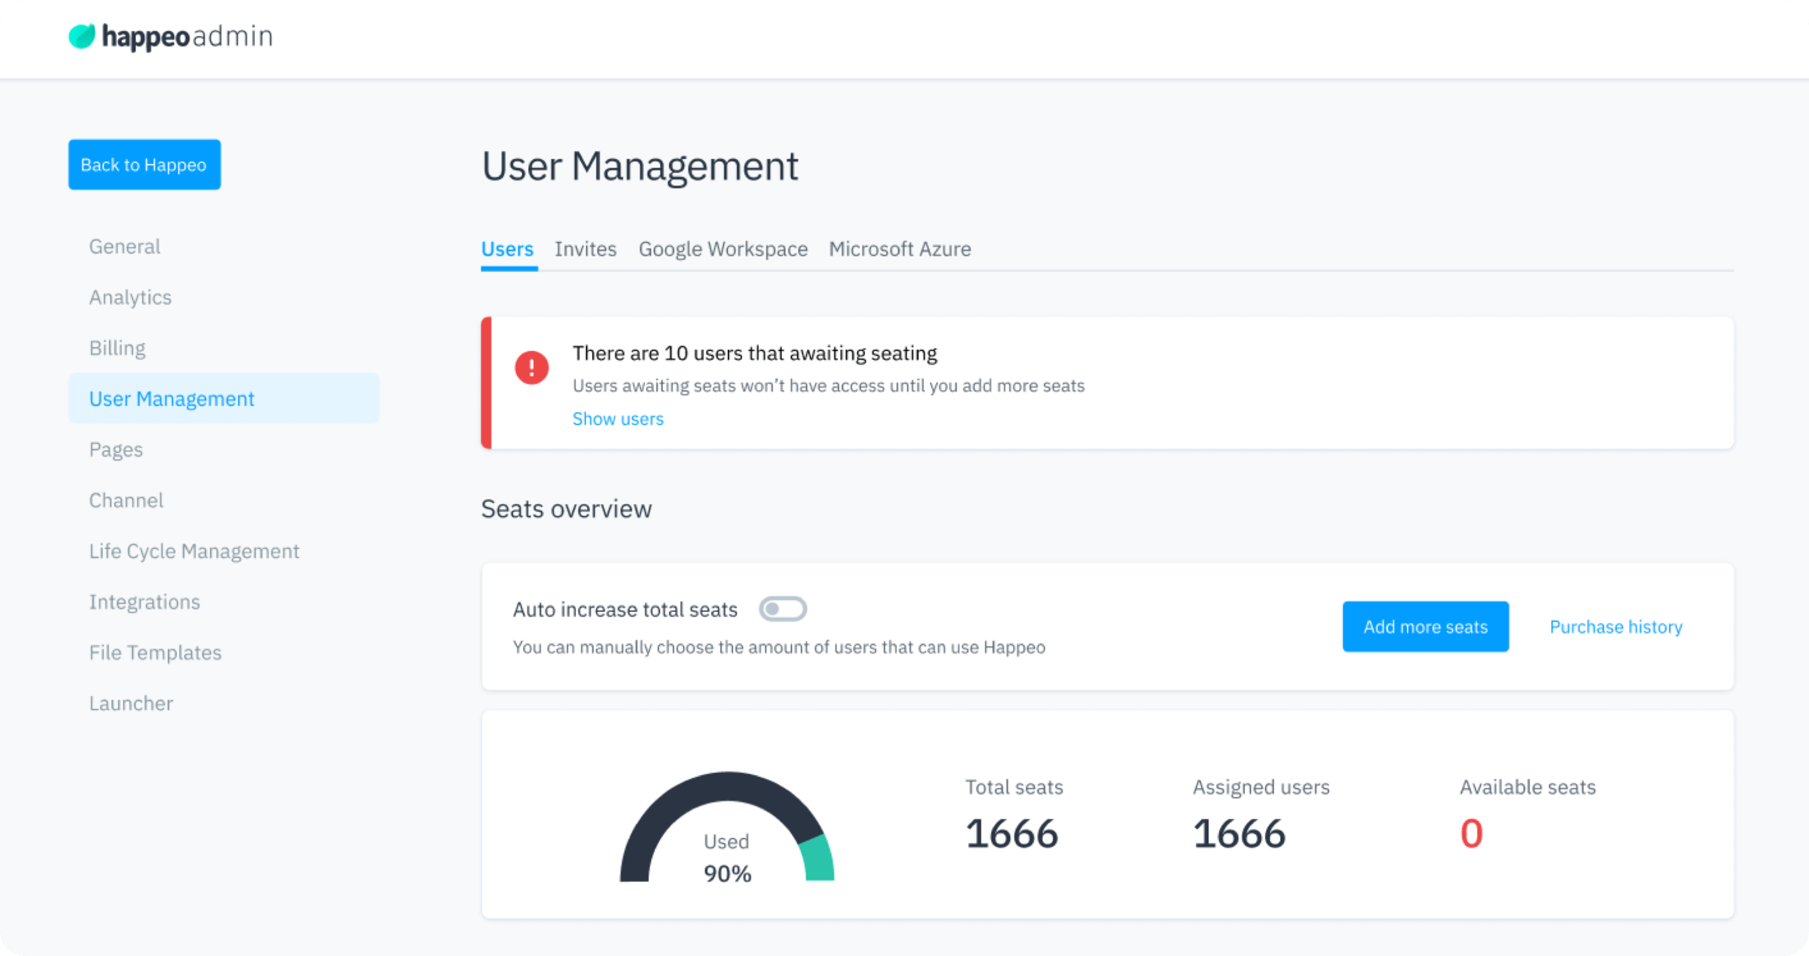Go to File Templates
This screenshot has height=956, width=1809.
click(155, 652)
